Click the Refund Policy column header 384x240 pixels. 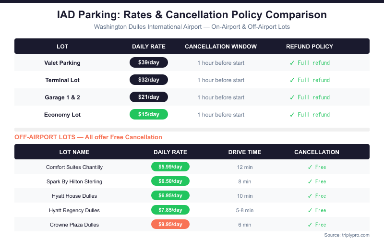coord(310,47)
